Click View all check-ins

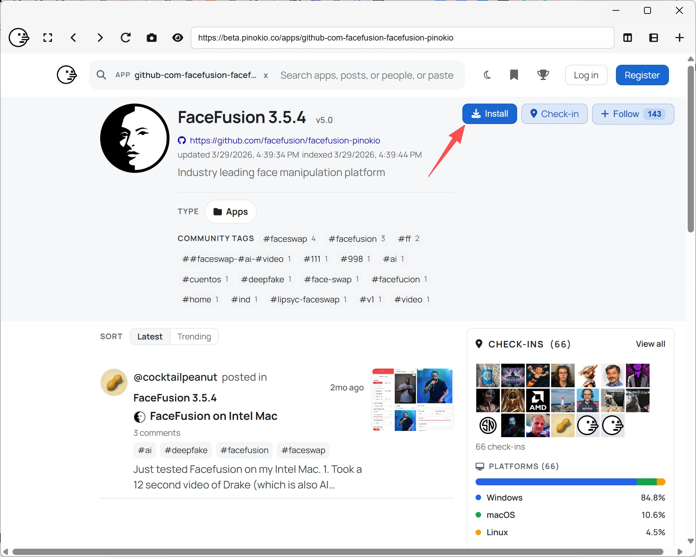click(650, 344)
